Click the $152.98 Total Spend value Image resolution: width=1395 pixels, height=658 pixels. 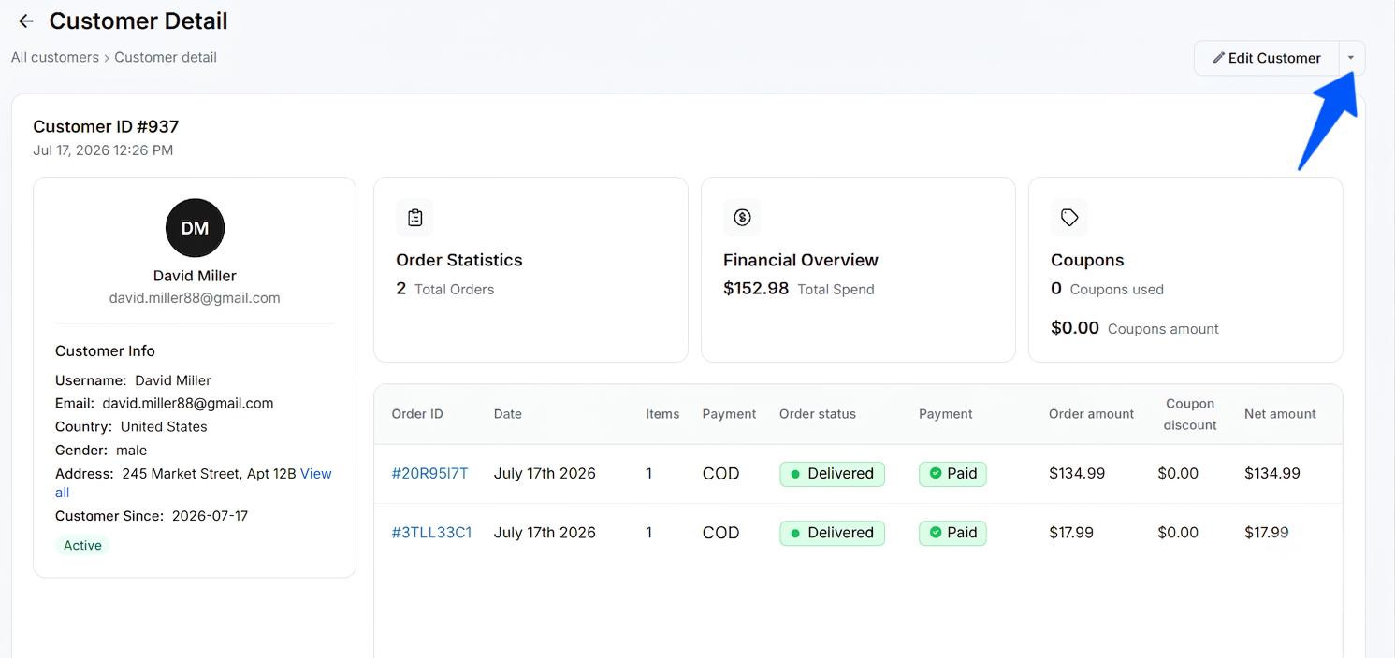click(x=756, y=289)
